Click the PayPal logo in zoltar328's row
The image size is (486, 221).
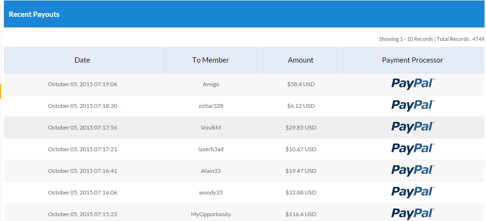(x=413, y=105)
